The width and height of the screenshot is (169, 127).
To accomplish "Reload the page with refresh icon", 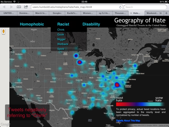I will (120, 7).
